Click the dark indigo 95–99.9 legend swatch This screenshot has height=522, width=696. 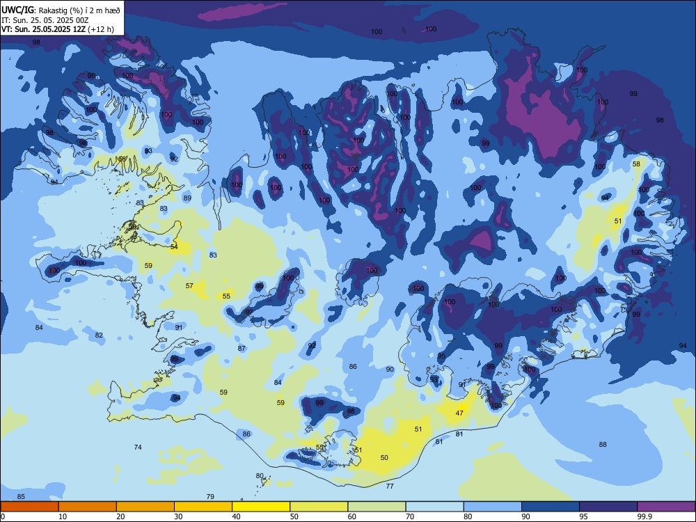coord(608,507)
